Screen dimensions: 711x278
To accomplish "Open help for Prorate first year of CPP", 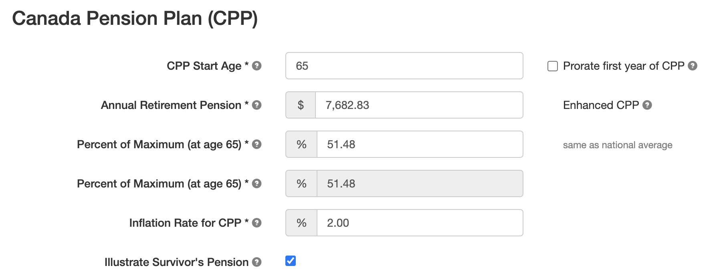I will [693, 66].
